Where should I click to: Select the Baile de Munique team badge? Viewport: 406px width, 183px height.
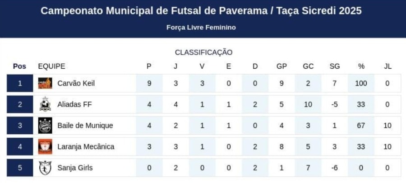coord(45,126)
